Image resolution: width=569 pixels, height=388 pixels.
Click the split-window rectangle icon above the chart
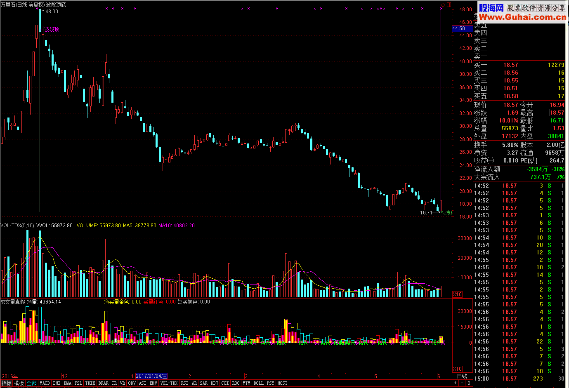tap(449, 5)
